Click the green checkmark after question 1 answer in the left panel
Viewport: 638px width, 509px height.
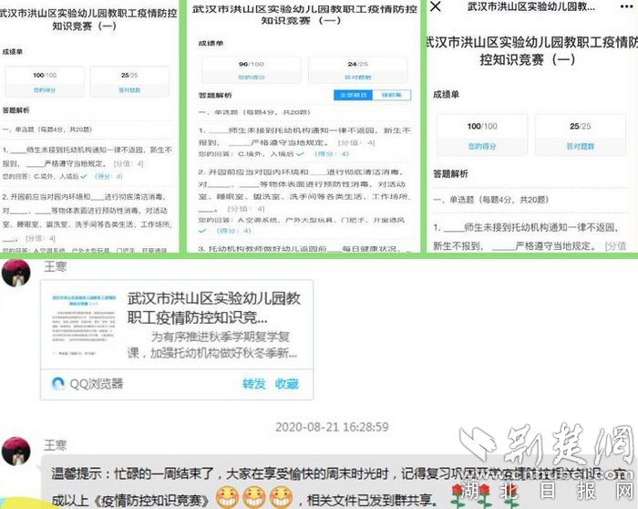tap(84, 176)
